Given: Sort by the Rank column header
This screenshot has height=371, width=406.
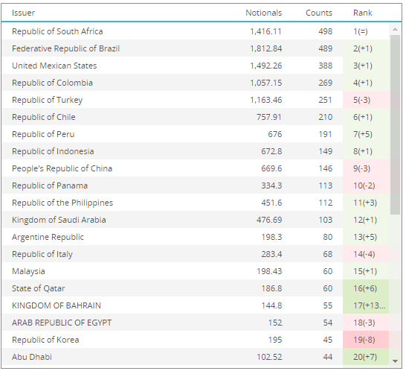Looking at the screenshot, I should pos(363,13).
